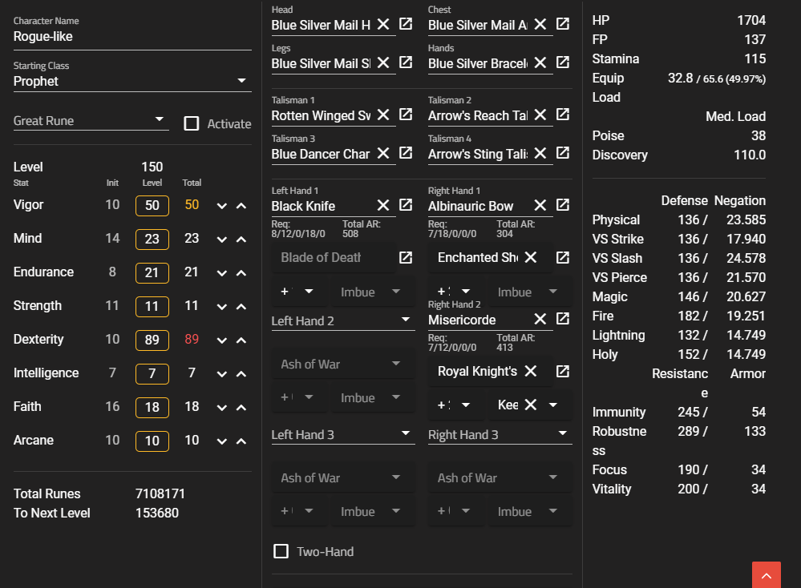This screenshot has width=801, height=588.
Task: Open the Starting Class Prophet dropdown
Action: click(x=241, y=81)
